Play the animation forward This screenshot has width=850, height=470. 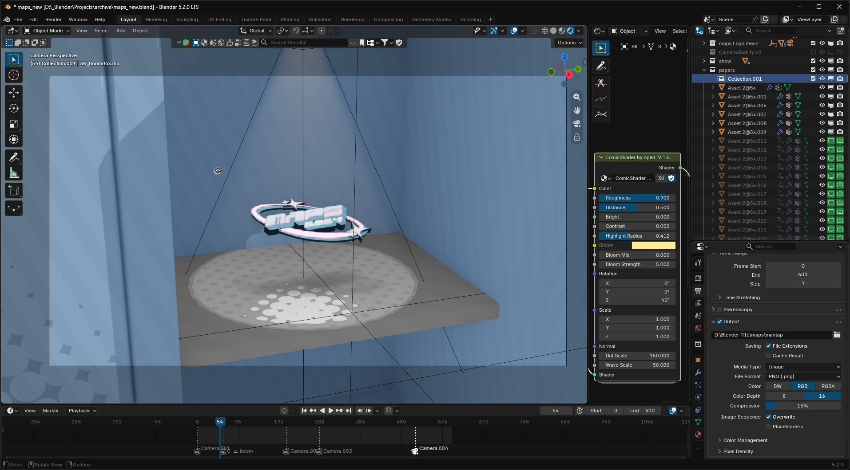pos(330,411)
